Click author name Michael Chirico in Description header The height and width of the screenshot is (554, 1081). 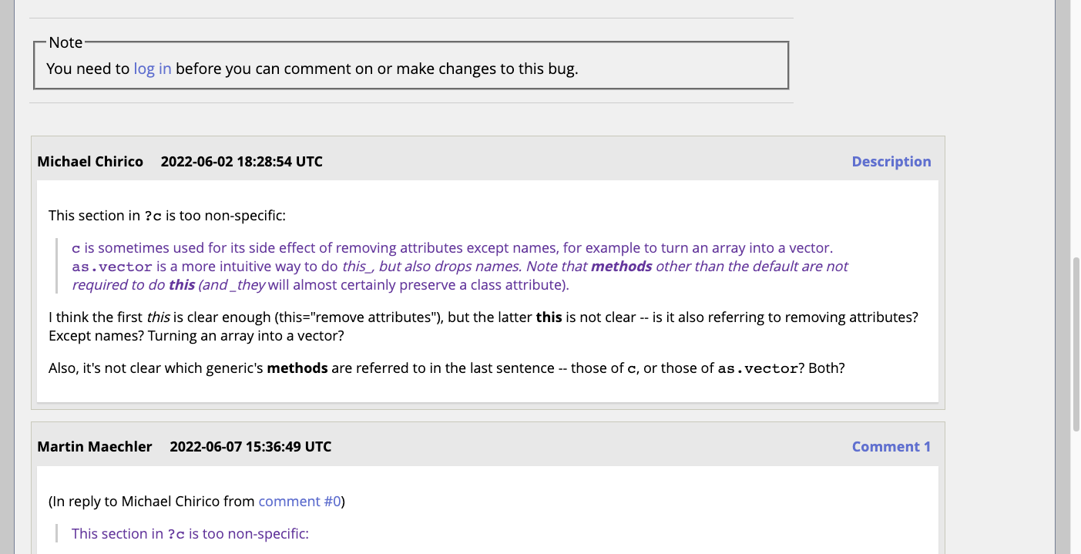click(x=90, y=162)
